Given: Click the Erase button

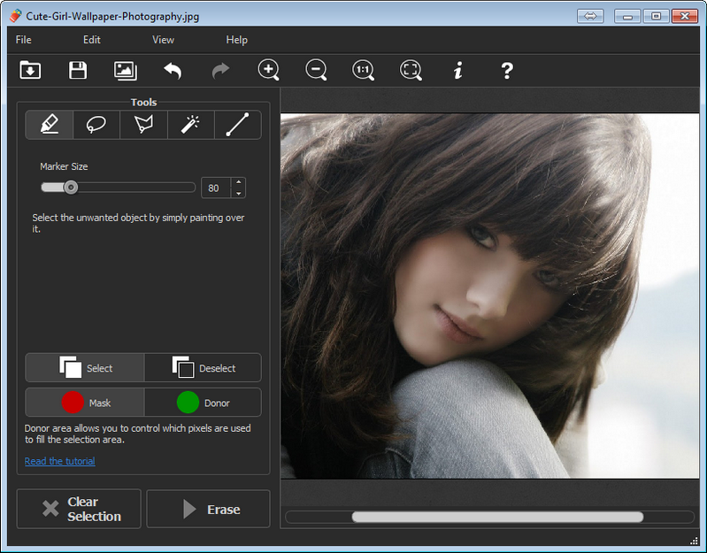Looking at the screenshot, I should [x=208, y=509].
